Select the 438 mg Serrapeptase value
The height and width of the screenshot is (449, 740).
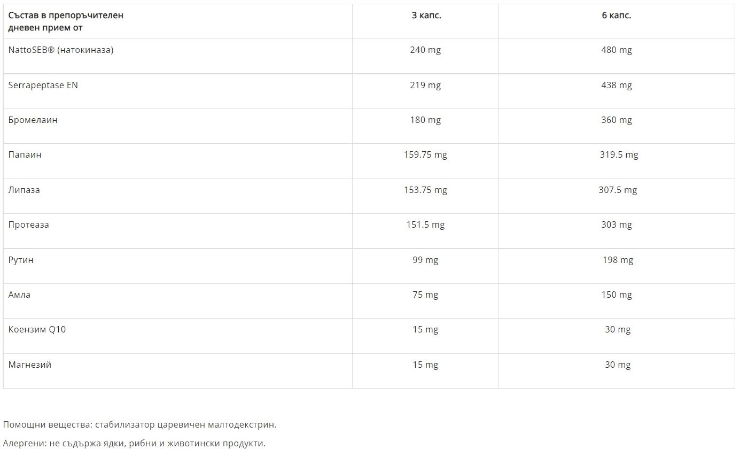(617, 85)
